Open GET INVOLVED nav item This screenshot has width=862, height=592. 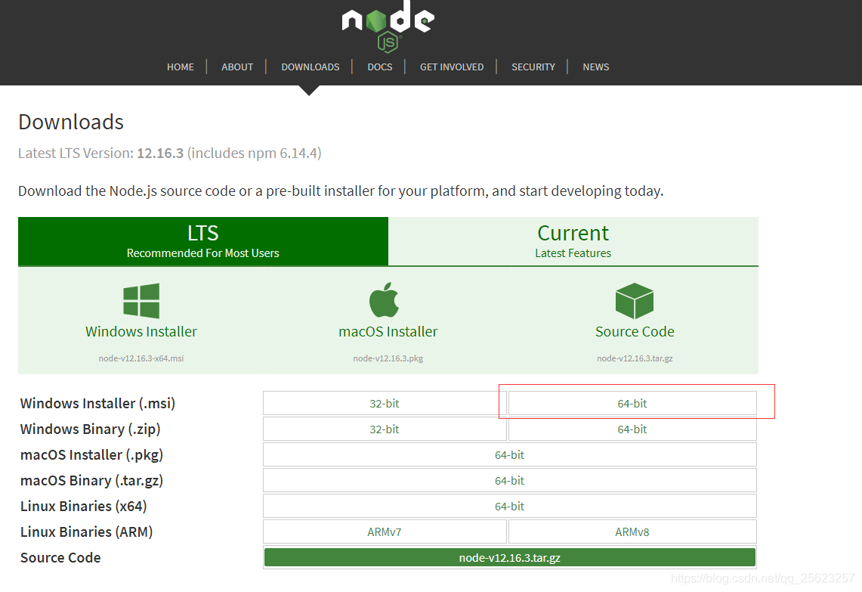(452, 67)
